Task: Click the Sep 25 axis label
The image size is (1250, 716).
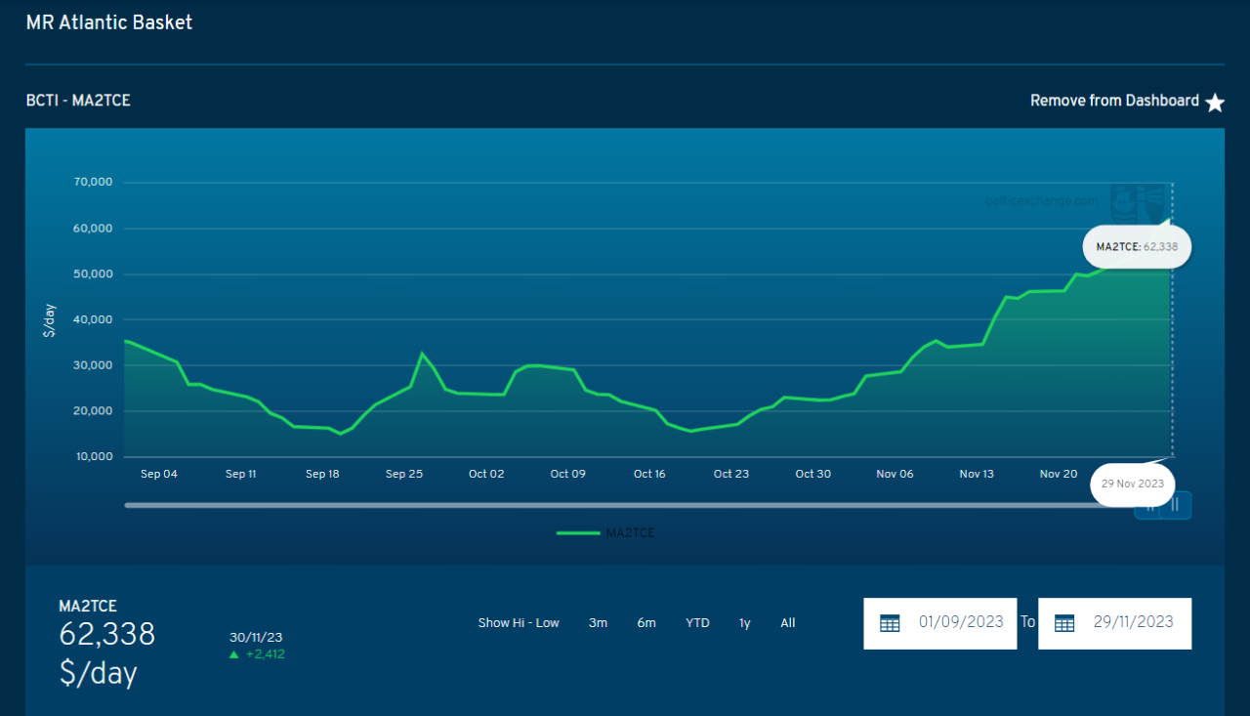Action: click(x=404, y=474)
